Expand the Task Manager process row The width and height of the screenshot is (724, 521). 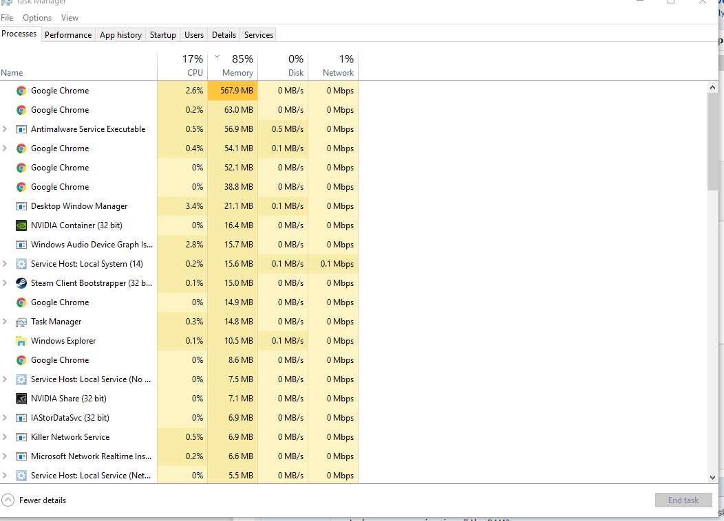coord(5,322)
